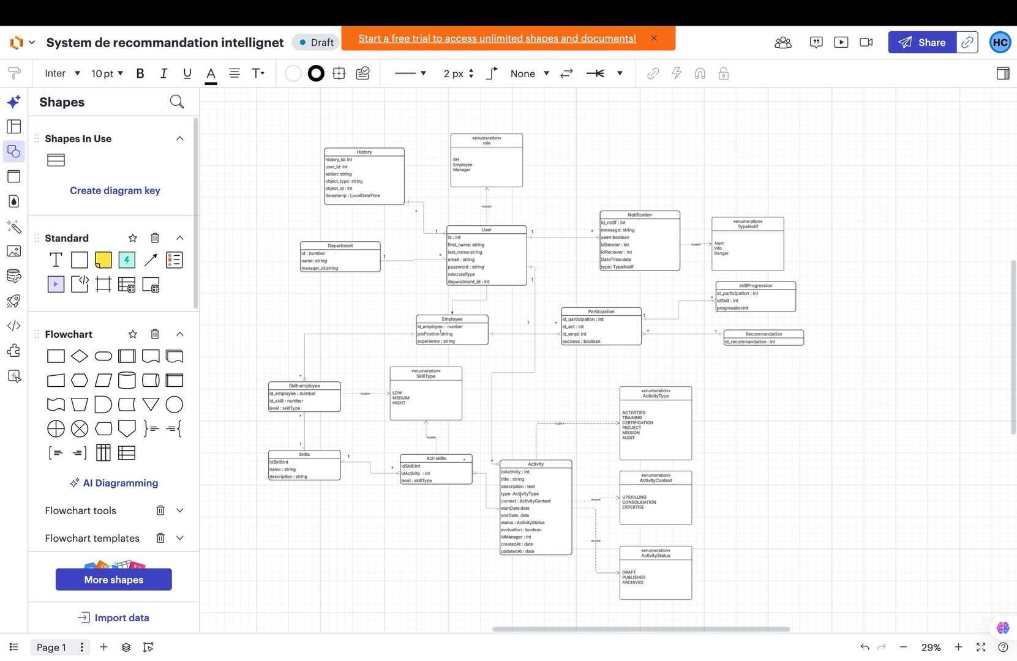Click the fill color swatch
The image size is (1017, 661).
coord(293,73)
